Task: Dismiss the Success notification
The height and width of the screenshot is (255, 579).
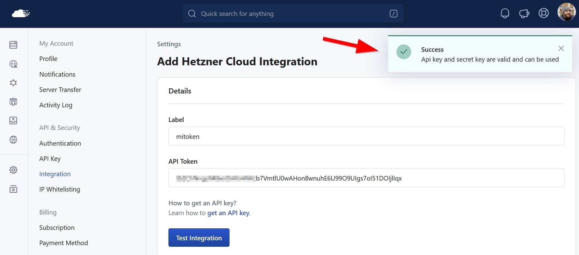Action: (x=561, y=48)
